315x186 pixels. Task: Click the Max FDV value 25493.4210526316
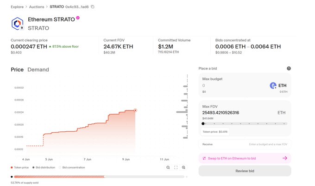(x=220, y=113)
